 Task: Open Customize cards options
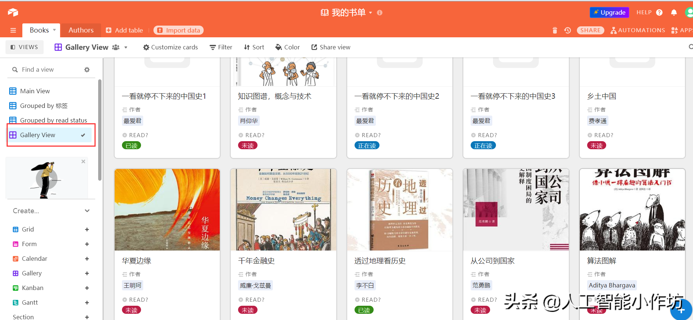pos(170,47)
